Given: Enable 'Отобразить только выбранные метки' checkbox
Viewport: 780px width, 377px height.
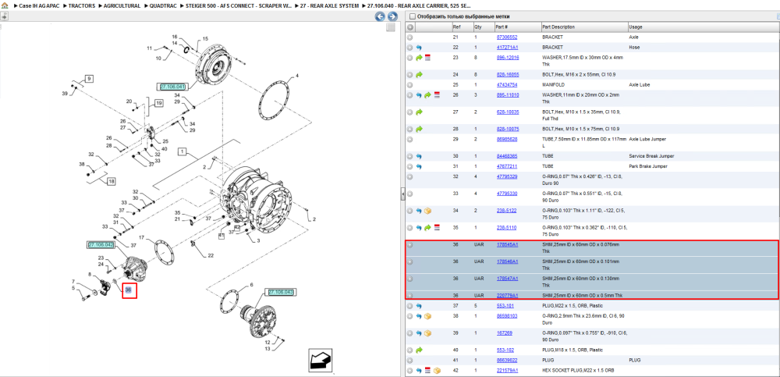Looking at the screenshot, I should [412, 16].
